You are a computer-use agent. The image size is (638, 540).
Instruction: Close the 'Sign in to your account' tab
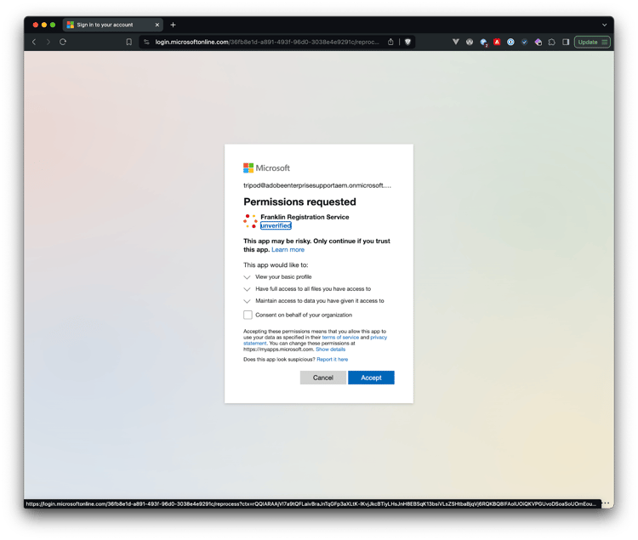(157, 25)
